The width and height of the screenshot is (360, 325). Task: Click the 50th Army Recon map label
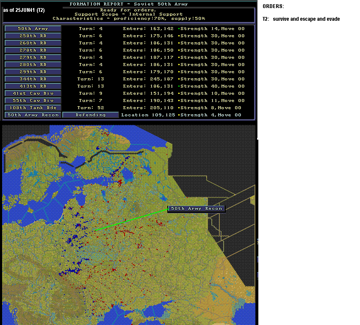[x=197, y=209]
